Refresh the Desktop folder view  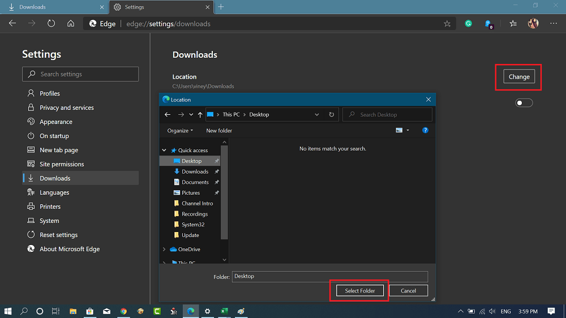[331, 114]
